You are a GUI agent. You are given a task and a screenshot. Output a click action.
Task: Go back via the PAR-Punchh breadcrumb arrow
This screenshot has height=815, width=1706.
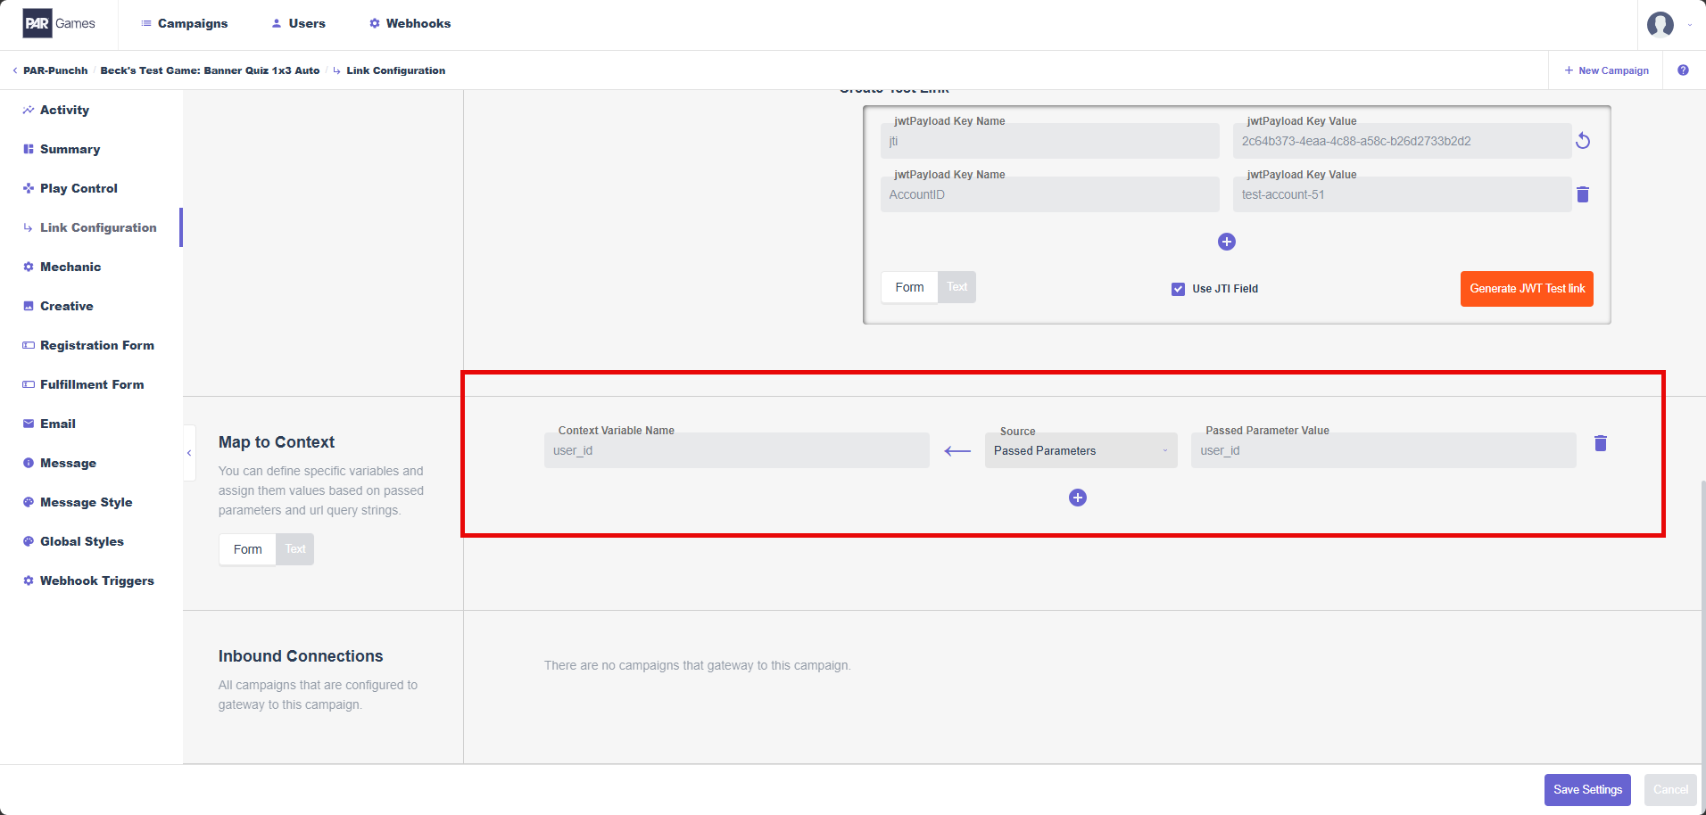click(x=15, y=70)
